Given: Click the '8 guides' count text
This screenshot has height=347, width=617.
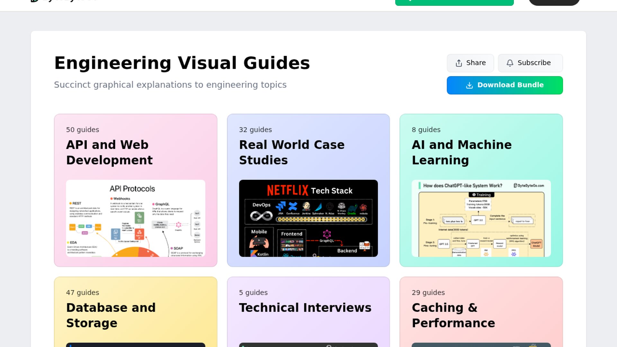Looking at the screenshot, I should pyautogui.click(x=426, y=129).
